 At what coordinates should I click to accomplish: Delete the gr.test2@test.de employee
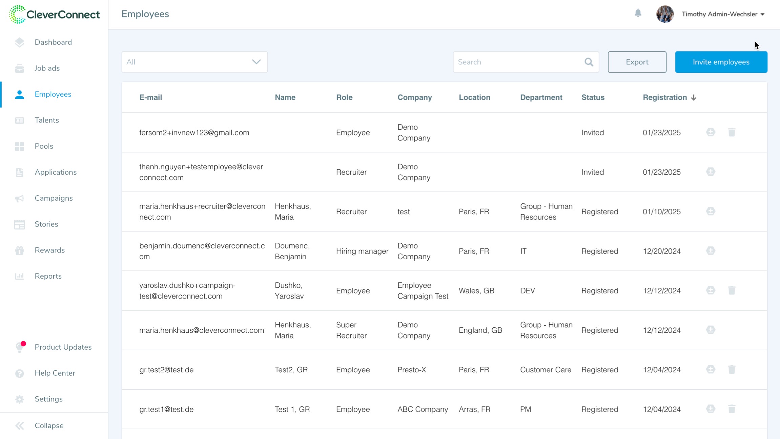coord(732,369)
